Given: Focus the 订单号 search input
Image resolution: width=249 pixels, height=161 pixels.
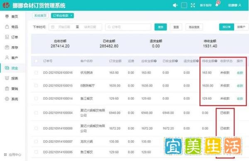Looking at the screenshot, I should (128, 27).
